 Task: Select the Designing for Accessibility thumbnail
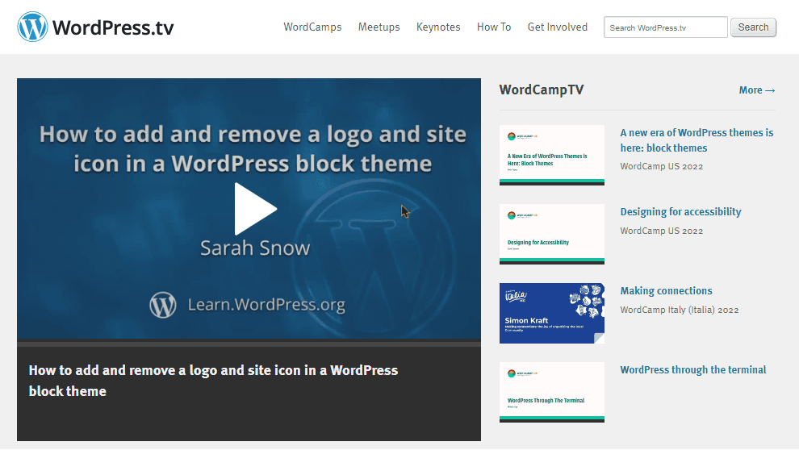[x=551, y=234]
